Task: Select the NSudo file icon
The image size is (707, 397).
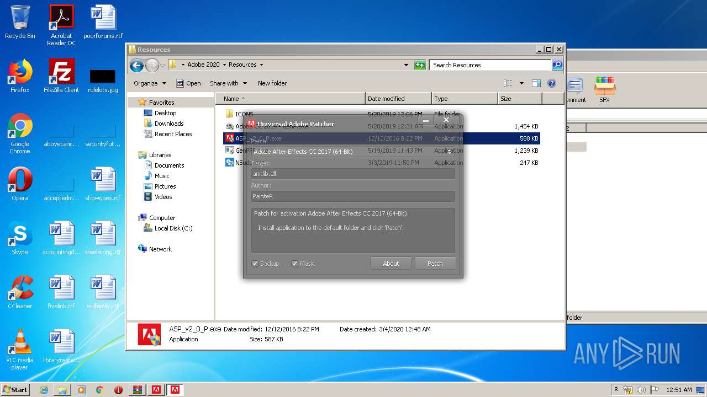Action: [x=230, y=163]
